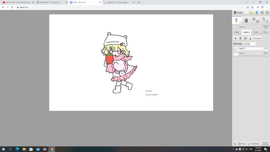Image resolution: width=270 pixels, height=152 pixels.
Task: Open Windows taskbar search
Action: [10, 149]
